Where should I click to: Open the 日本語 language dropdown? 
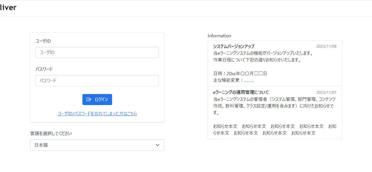(97, 145)
